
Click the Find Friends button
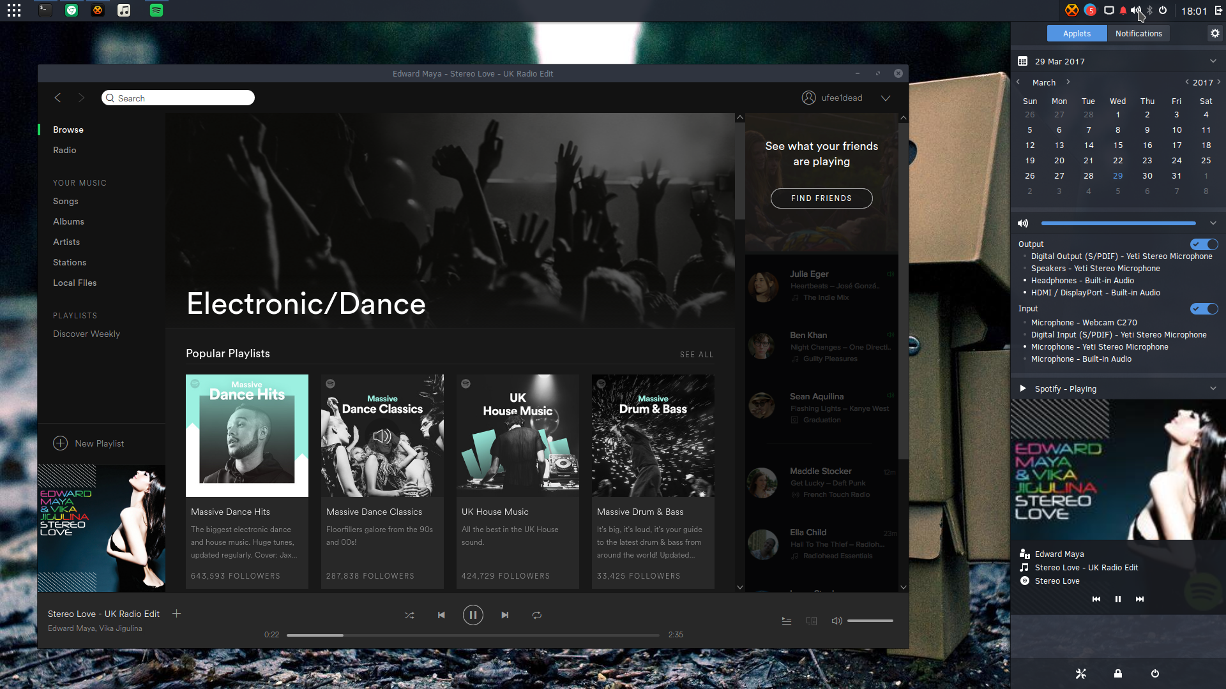822,198
